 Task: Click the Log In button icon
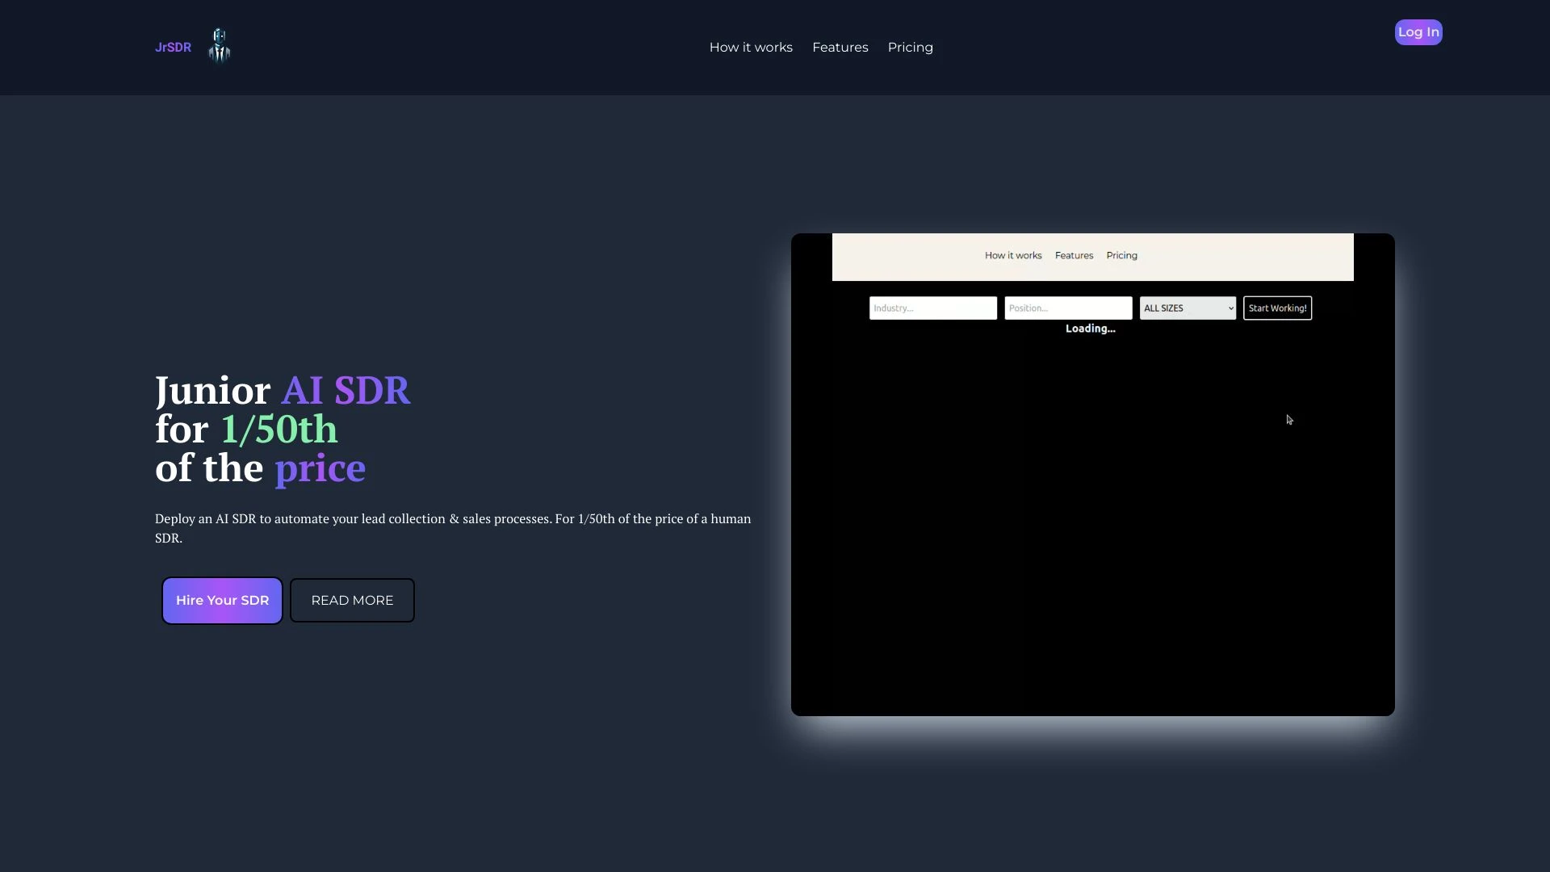(x=1418, y=32)
